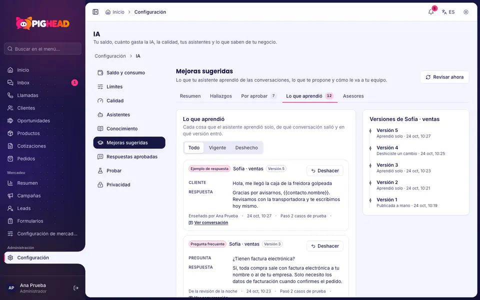Switch to the Hallazgos tab
480x300 pixels.
pyautogui.click(x=221, y=96)
